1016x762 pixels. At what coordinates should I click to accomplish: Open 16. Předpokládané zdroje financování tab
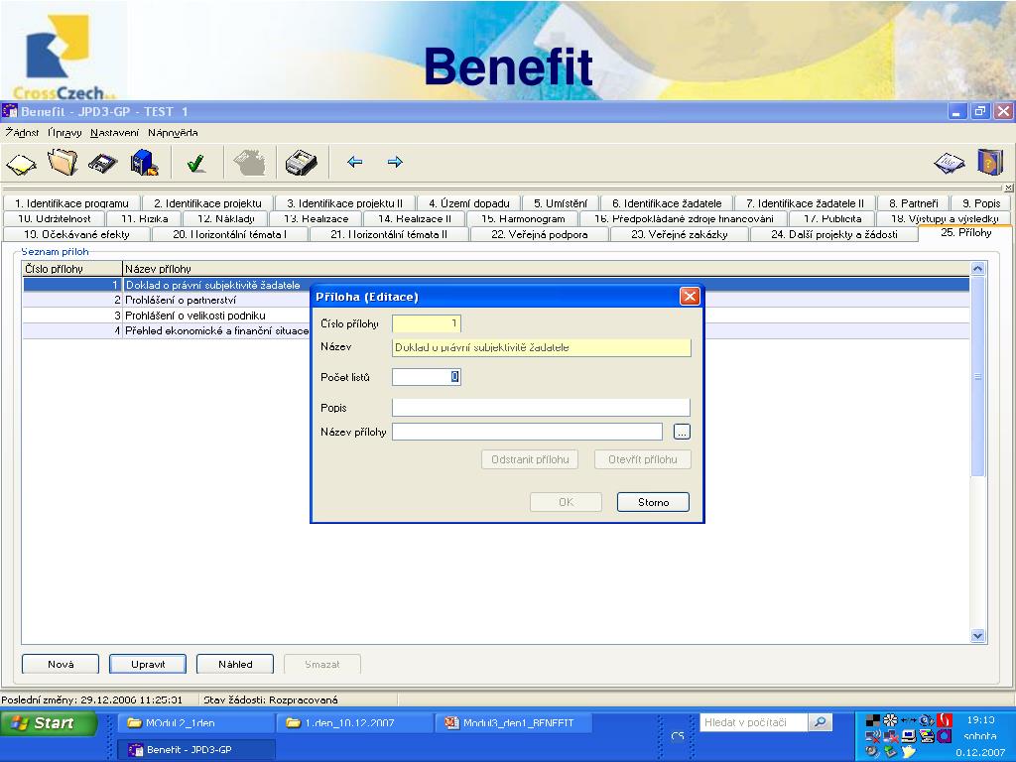coord(685,219)
